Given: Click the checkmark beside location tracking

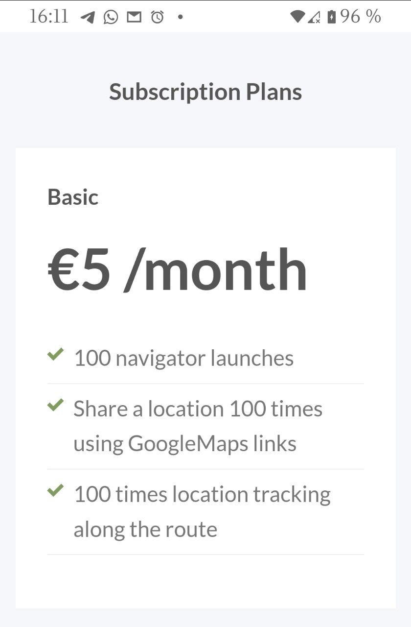Looking at the screenshot, I should tap(56, 490).
